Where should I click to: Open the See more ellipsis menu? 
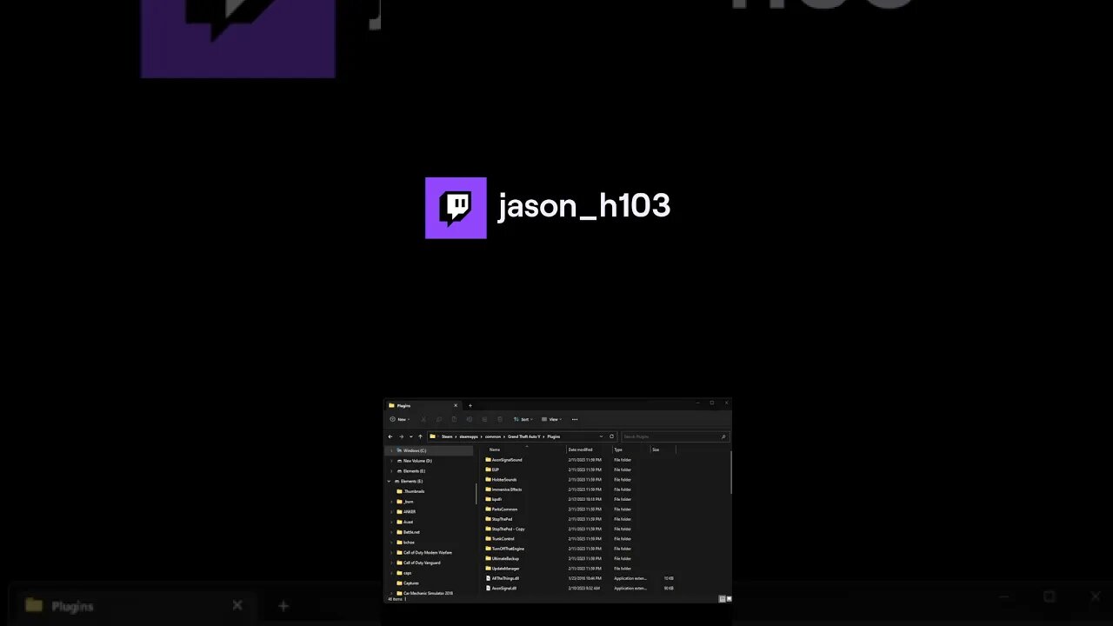coord(575,419)
